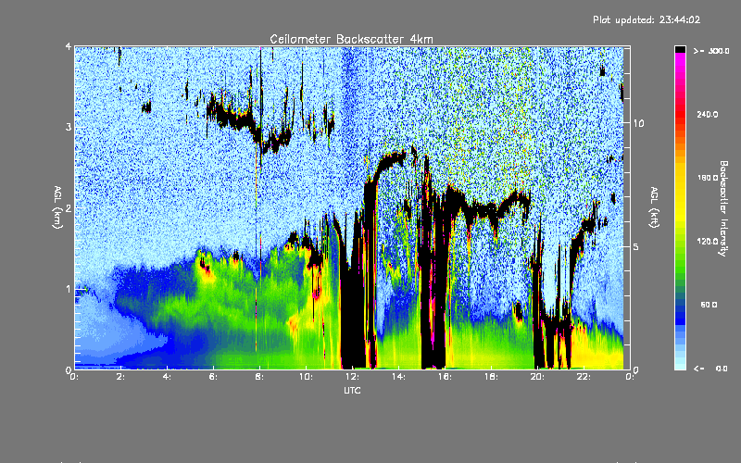The width and height of the screenshot is (741, 463).
Task: Click the '<= 0.0' colorbar minimum label
Action: (710, 369)
